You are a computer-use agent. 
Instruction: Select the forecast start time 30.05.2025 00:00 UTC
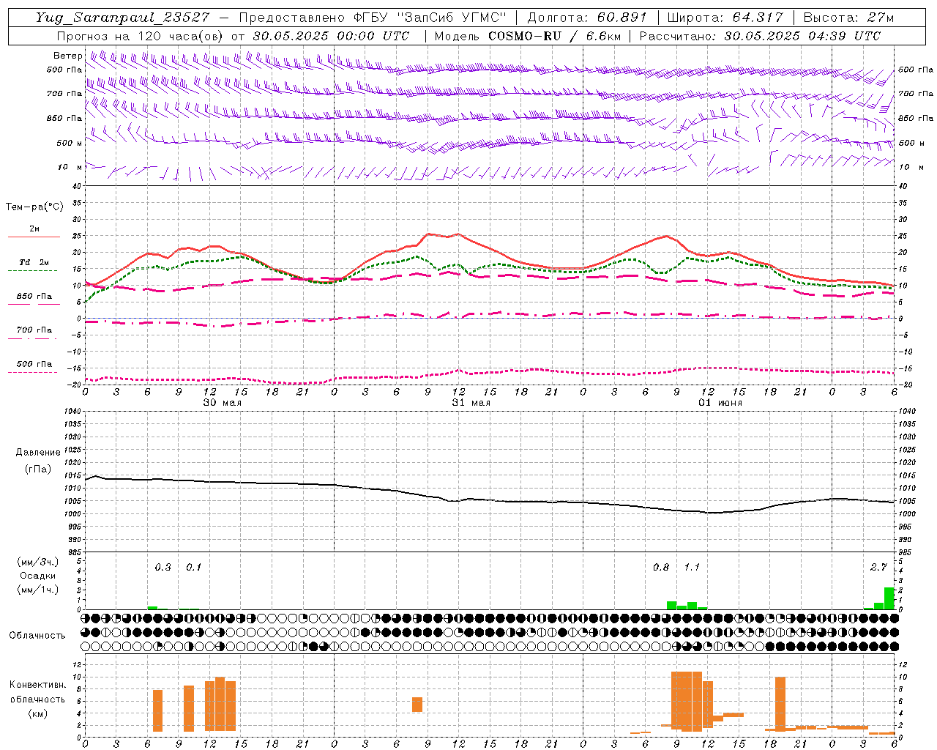[x=330, y=36]
